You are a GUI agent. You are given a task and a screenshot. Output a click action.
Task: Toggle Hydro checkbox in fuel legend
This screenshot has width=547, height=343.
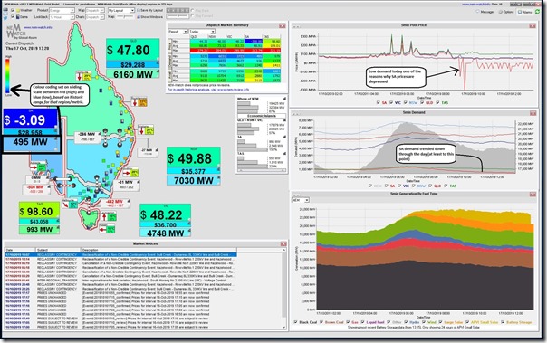coord(407,322)
